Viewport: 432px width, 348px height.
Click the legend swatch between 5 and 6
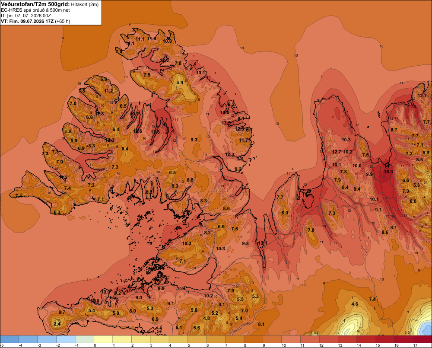click(197, 339)
